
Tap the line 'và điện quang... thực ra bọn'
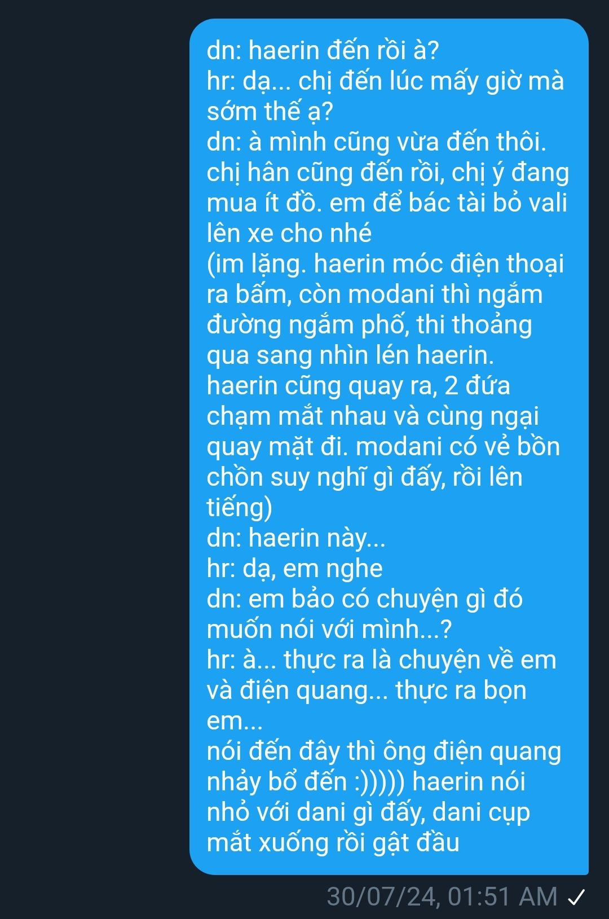(x=367, y=691)
